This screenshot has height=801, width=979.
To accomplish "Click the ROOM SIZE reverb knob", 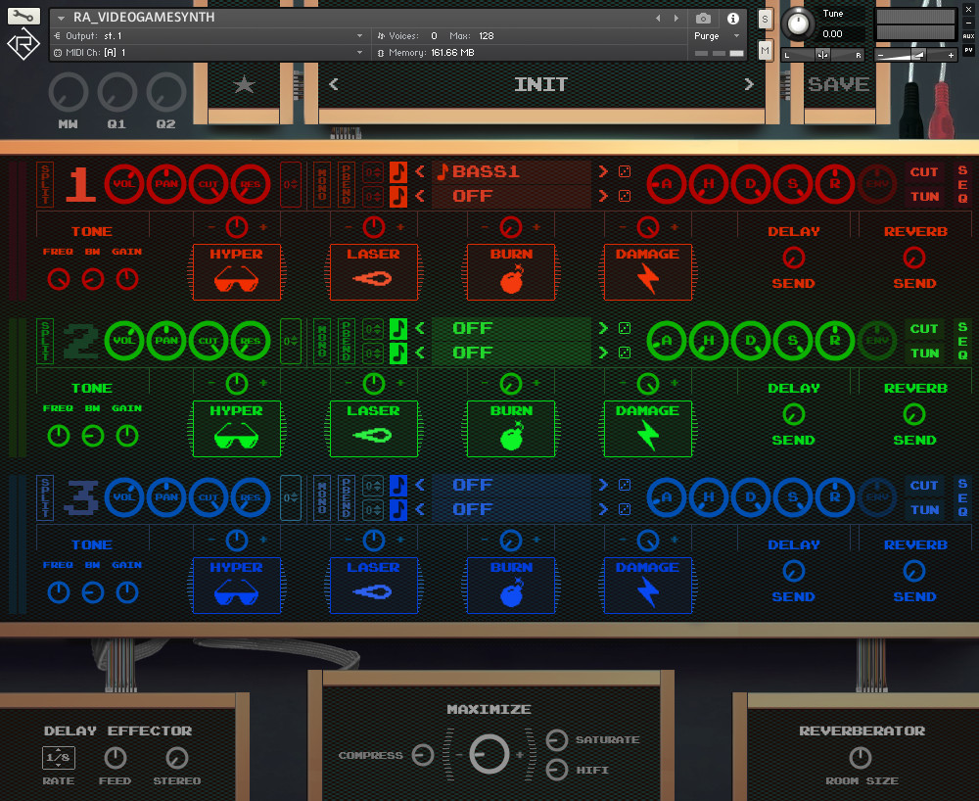I will pyautogui.click(x=861, y=757).
